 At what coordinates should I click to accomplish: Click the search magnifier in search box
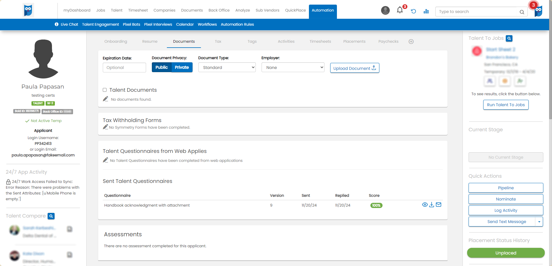522,12
